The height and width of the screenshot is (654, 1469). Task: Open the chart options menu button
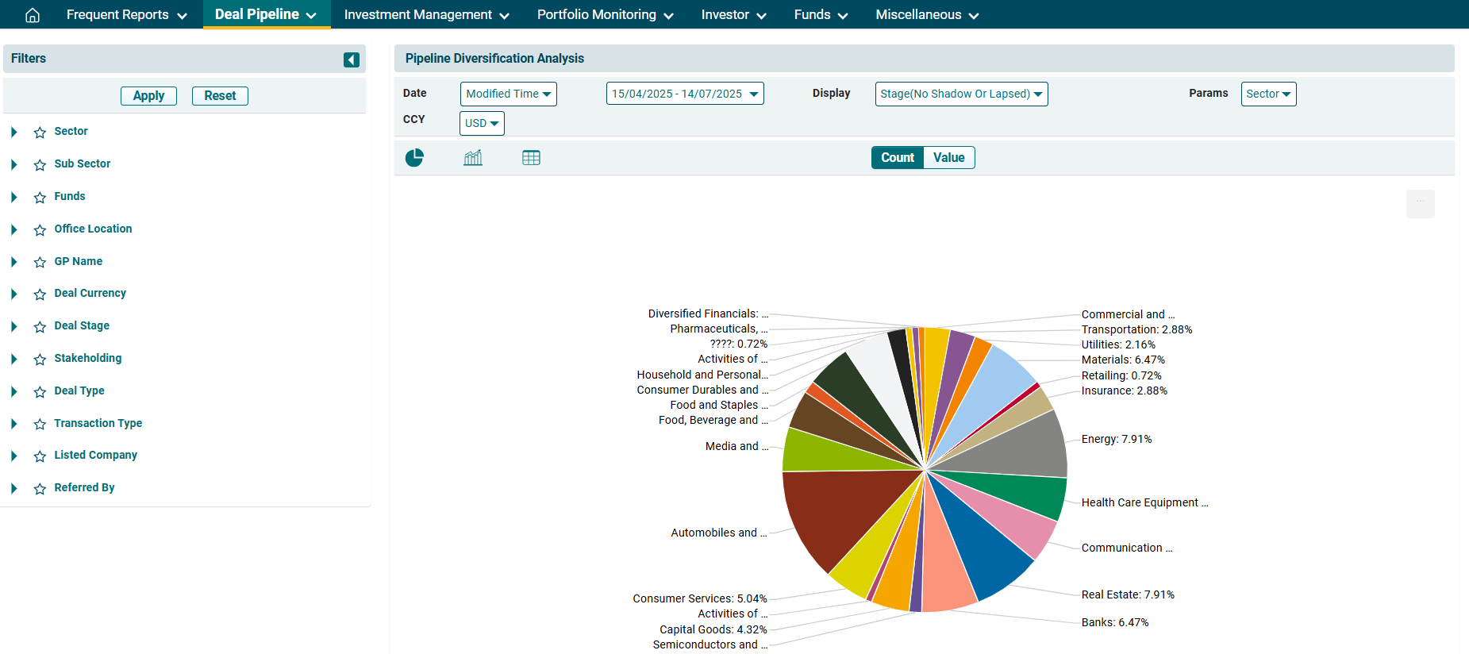(1420, 203)
